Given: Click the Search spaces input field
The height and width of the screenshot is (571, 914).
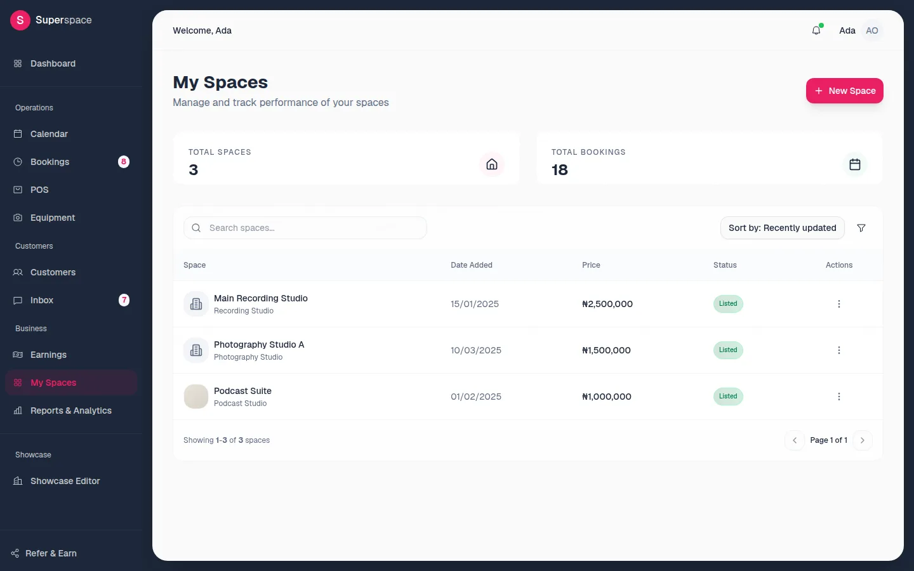Looking at the screenshot, I should pos(305,228).
